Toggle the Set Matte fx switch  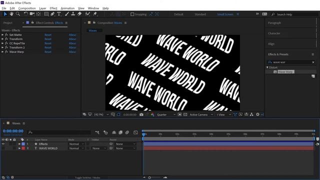pos(6,35)
